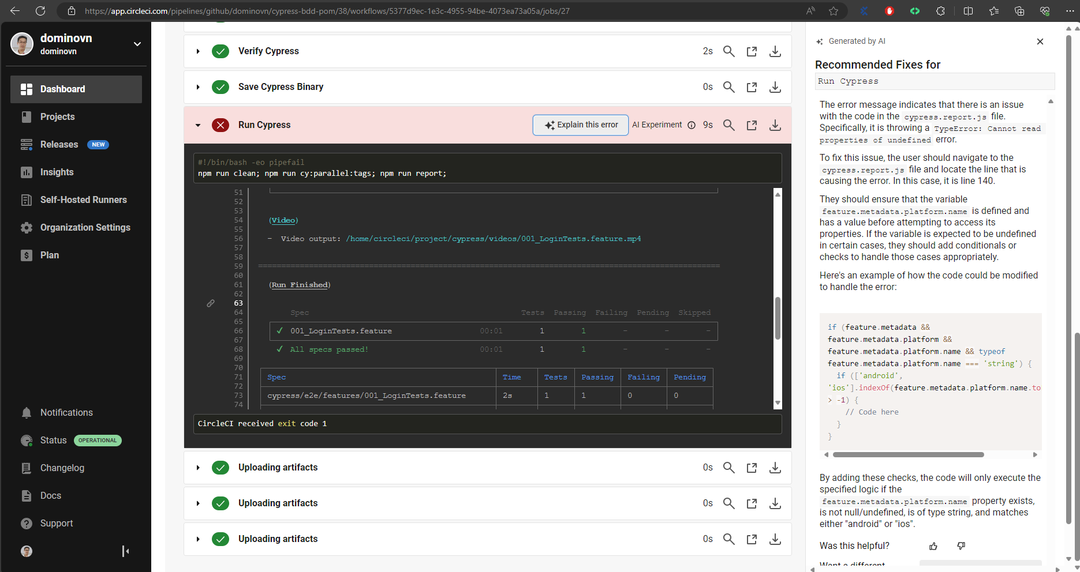Open Insights in the sidebar

click(57, 172)
